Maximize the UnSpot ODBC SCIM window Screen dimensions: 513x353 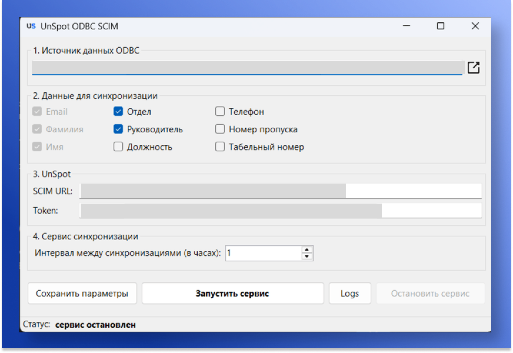[440, 26]
